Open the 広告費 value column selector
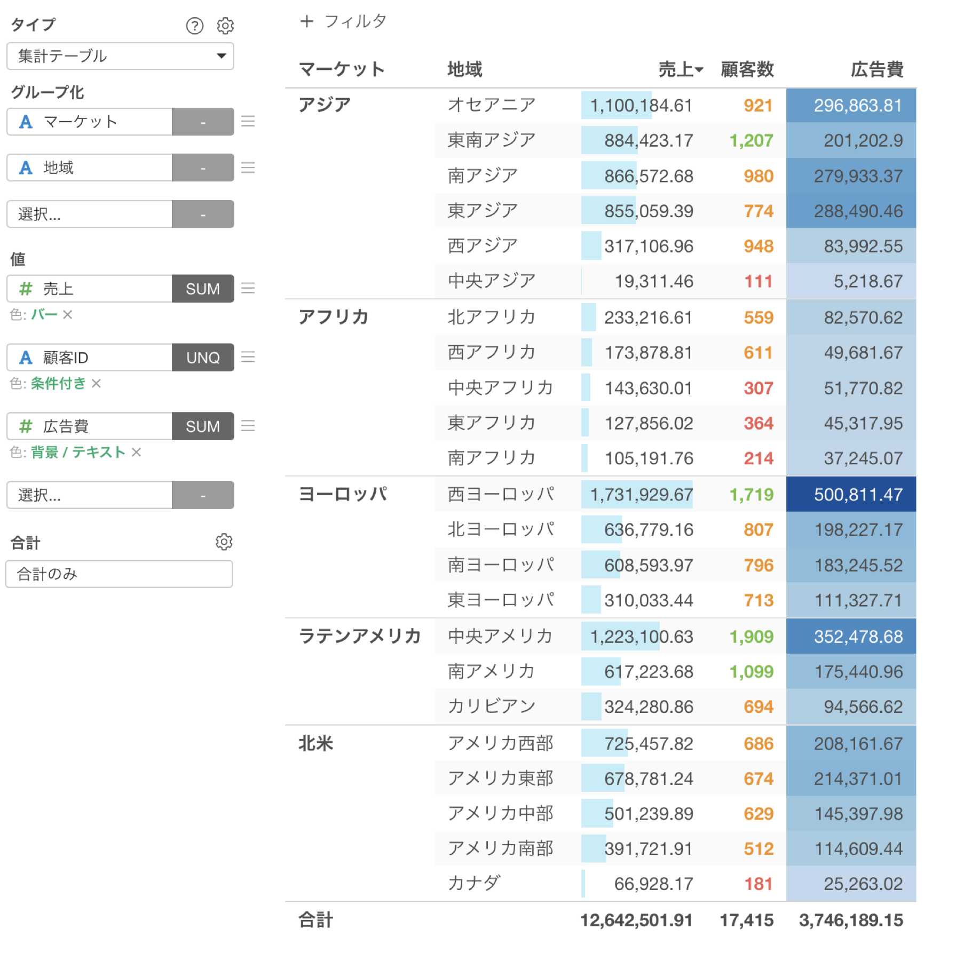Screen dimensions: 964x953 90,426
